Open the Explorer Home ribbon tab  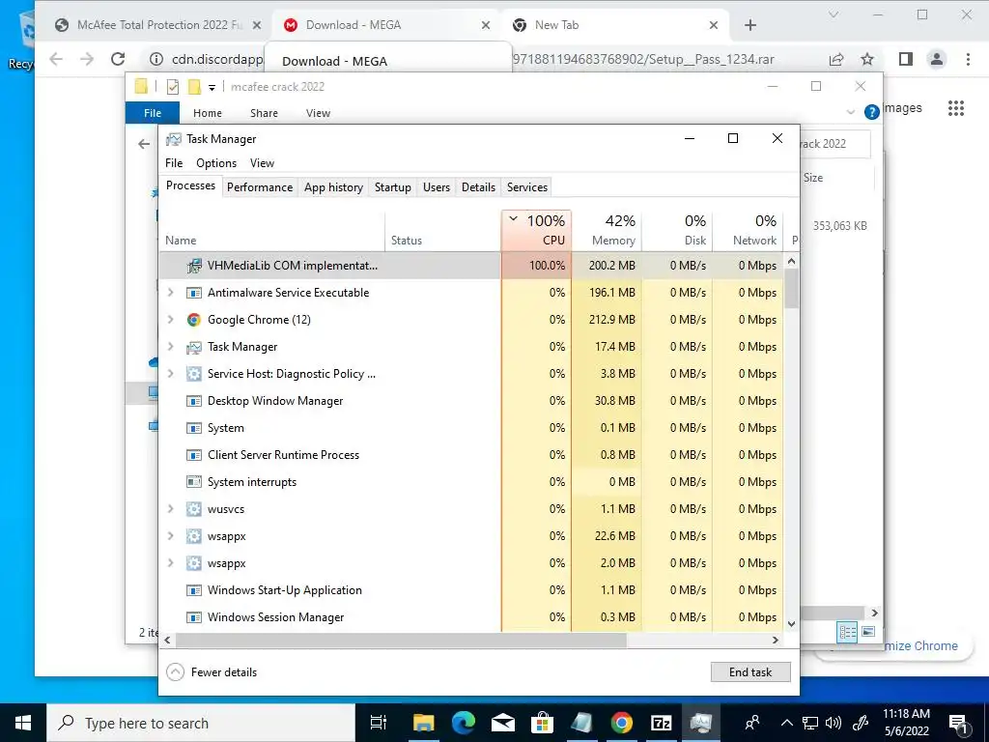click(208, 113)
